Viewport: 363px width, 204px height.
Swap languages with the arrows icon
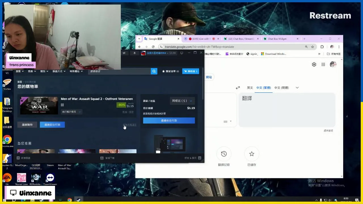tap(238, 88)
